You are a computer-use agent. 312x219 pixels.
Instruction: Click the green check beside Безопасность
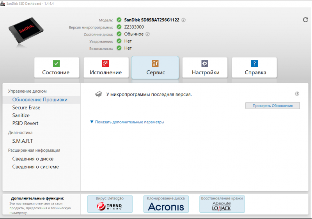coord(119,48)
